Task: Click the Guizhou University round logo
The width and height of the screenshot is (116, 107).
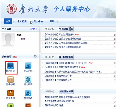Action: pyautogui.click(x=12, y=9)
